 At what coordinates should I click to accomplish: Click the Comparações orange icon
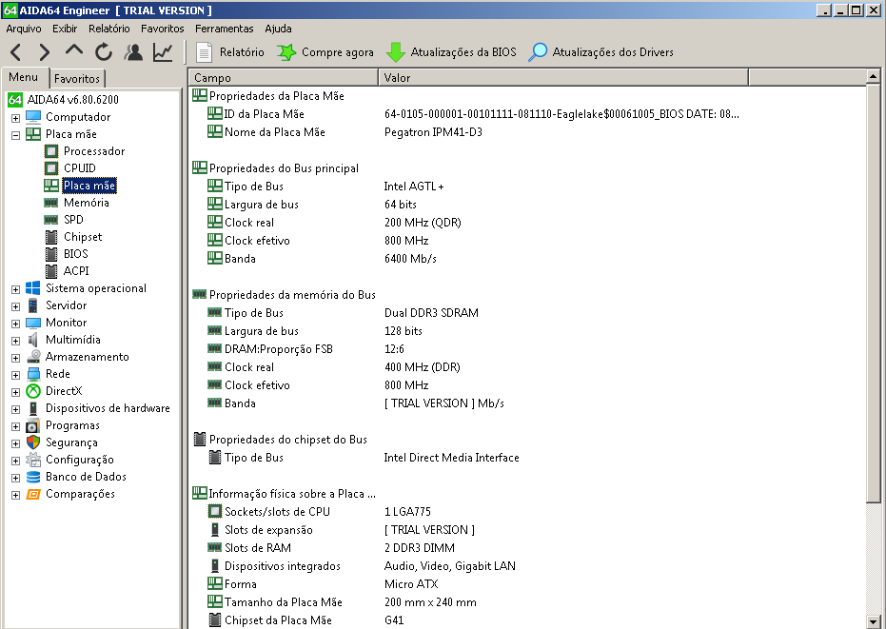(33, 494)
